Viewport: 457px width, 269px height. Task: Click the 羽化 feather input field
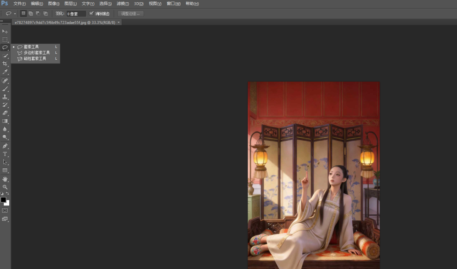[76, 14]
